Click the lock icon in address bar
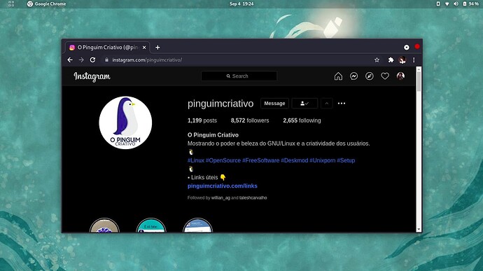 click(x=106, y=60)
